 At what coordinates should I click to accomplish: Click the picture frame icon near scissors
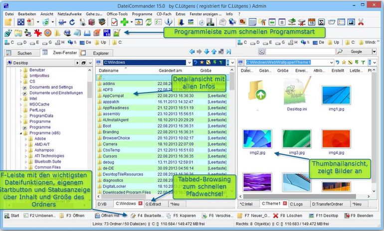[351, 22]
